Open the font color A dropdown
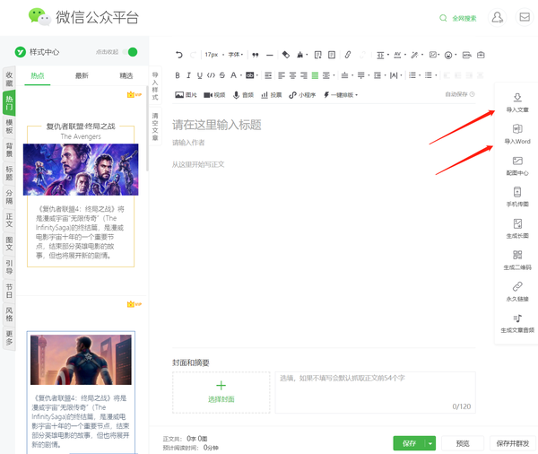 click(236, 75)
